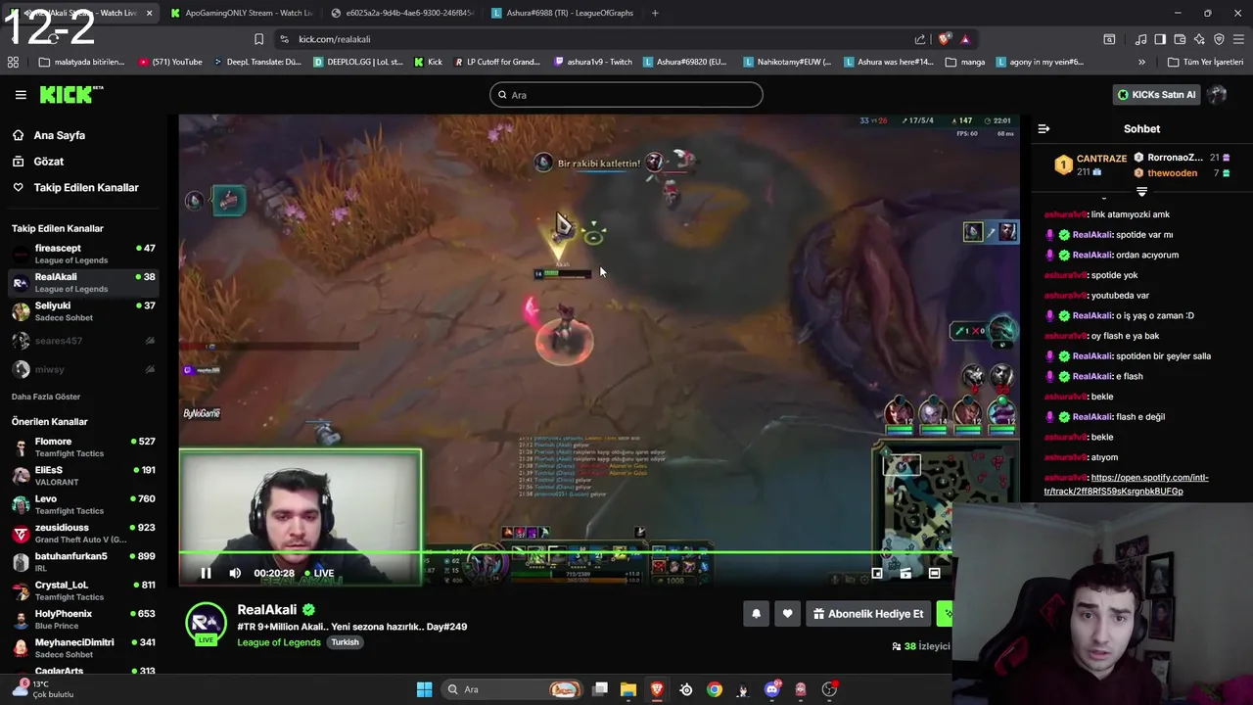Click KICKs Satın Al button
Screen dimensions: 1253x705
[x=1156, y=95]
